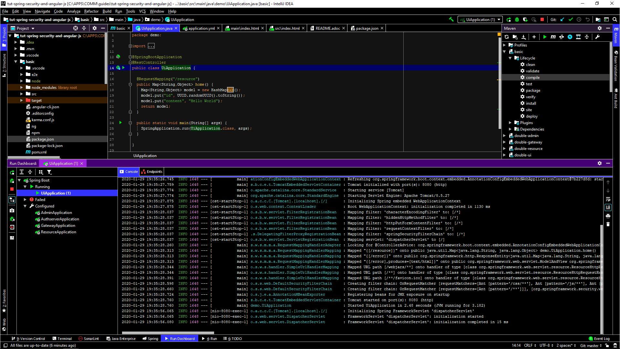Open Maven settings with wrench icon
Screen dimensions: 620x349
tap(597, 37)
